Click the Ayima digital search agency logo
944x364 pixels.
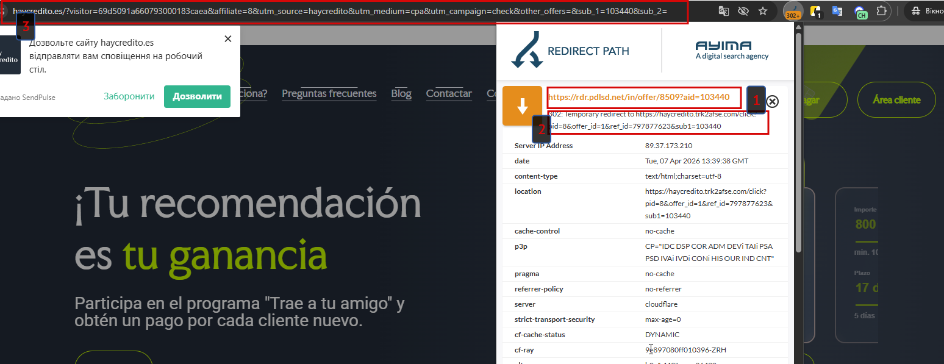[732, 50]
